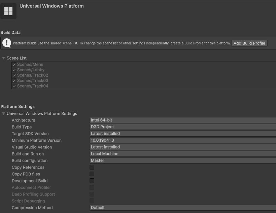Image resolution: width=276 pixels, height=213 pixels.
Task: Open the Build Type dropdown showing D3D Project
Action: pos(183,127)
